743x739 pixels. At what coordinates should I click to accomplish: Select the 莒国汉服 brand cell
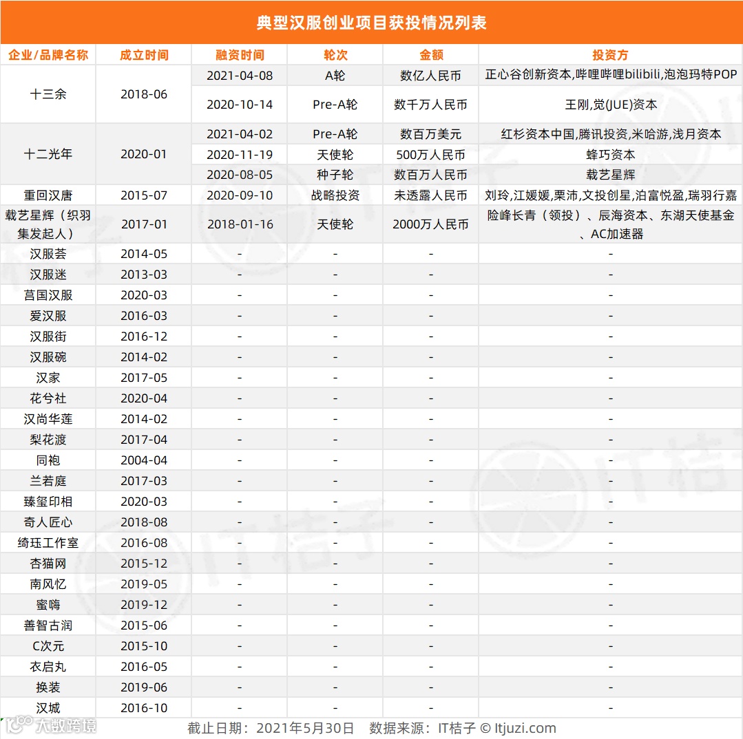click(x=48, y=295)
